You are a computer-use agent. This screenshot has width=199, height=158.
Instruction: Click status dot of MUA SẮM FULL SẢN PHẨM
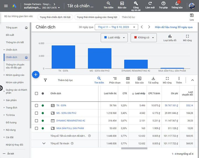[x=43, y=128]
